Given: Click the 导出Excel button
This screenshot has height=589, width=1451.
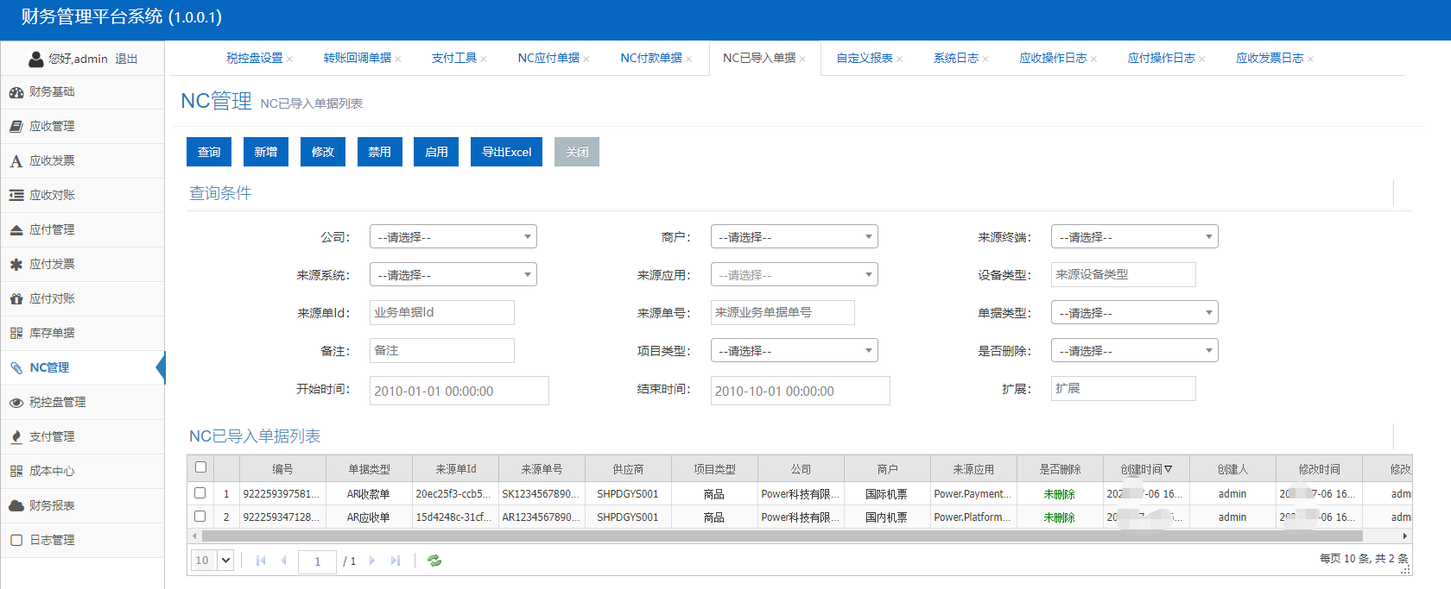Looking at the screenshot, I should tap(506, 152).
